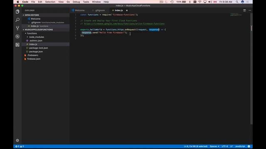Open the Apple menu

17,2
